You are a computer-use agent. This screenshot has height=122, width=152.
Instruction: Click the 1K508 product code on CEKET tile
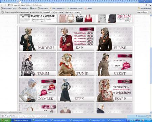118,65
